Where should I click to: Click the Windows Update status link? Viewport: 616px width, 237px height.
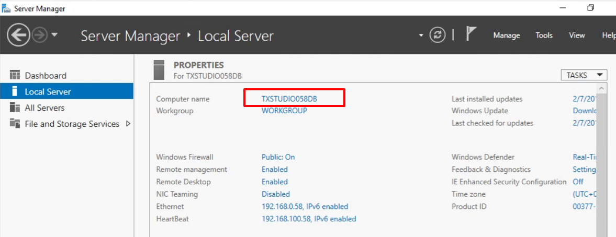click(585, 111)
